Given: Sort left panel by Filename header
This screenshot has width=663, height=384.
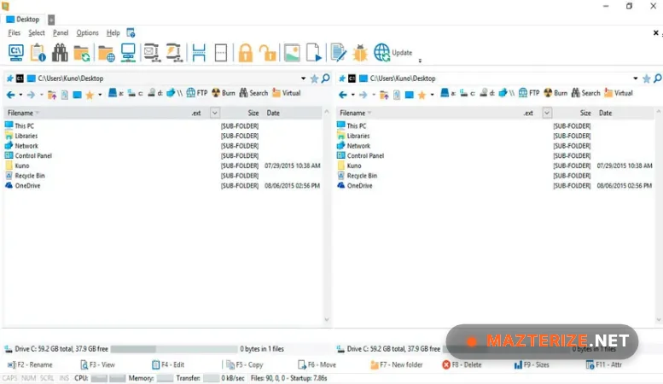Looking at the screenshot, I should point(20,113).
